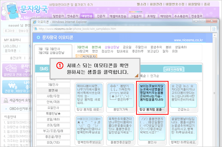The image size is (222, 147).
Task: Select the 꽃샘추위 keyword link
Action: tap(156, 47)
